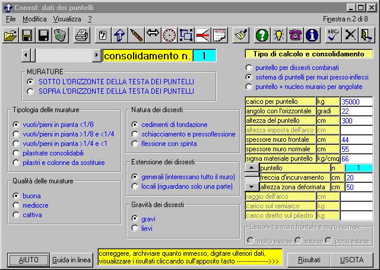Viewport: 380px width, 270px height.
Task: Click the blue info circle icon
Action: [x=312, y=36]
